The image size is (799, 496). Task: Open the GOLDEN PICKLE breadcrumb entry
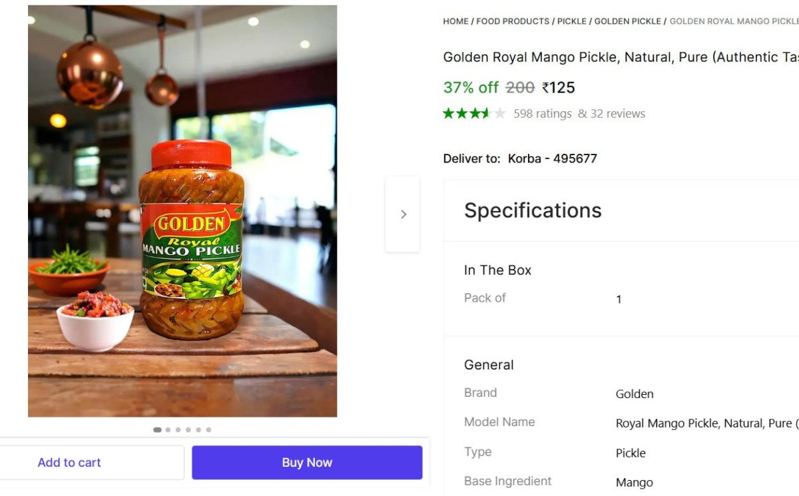(627, 21)
